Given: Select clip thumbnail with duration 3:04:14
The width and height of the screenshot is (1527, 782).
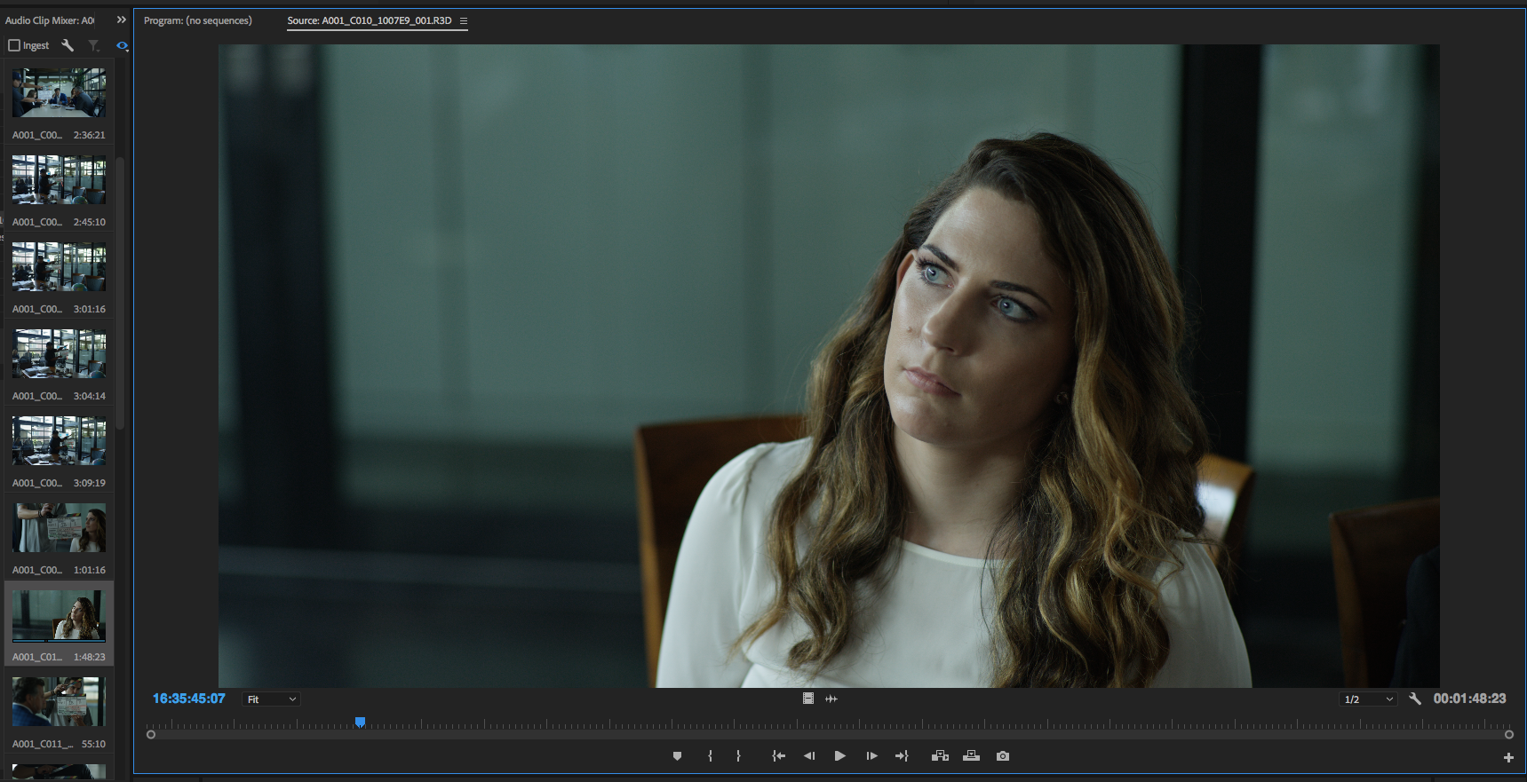Looking at the screenshot, I should pyautogui.click(x=59, y=353).
